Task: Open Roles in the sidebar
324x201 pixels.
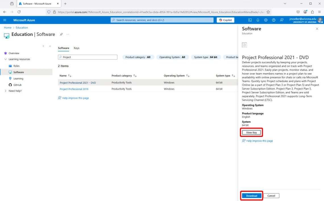Action: (x=16, y=66)
